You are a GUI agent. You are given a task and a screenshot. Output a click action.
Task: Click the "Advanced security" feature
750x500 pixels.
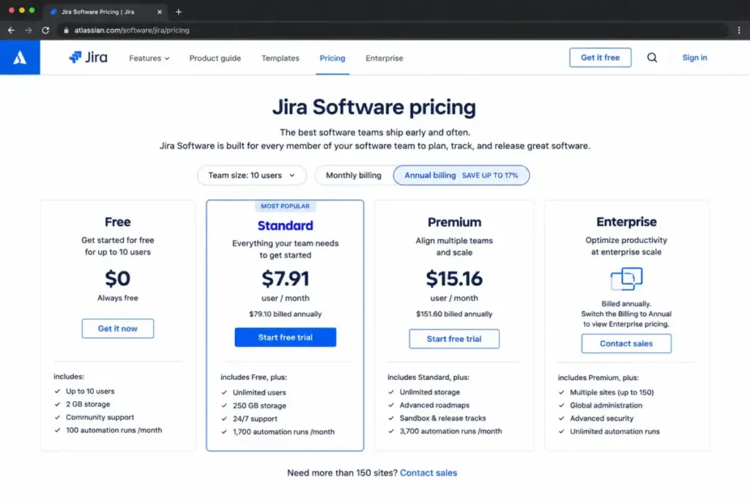pos(602,418)
